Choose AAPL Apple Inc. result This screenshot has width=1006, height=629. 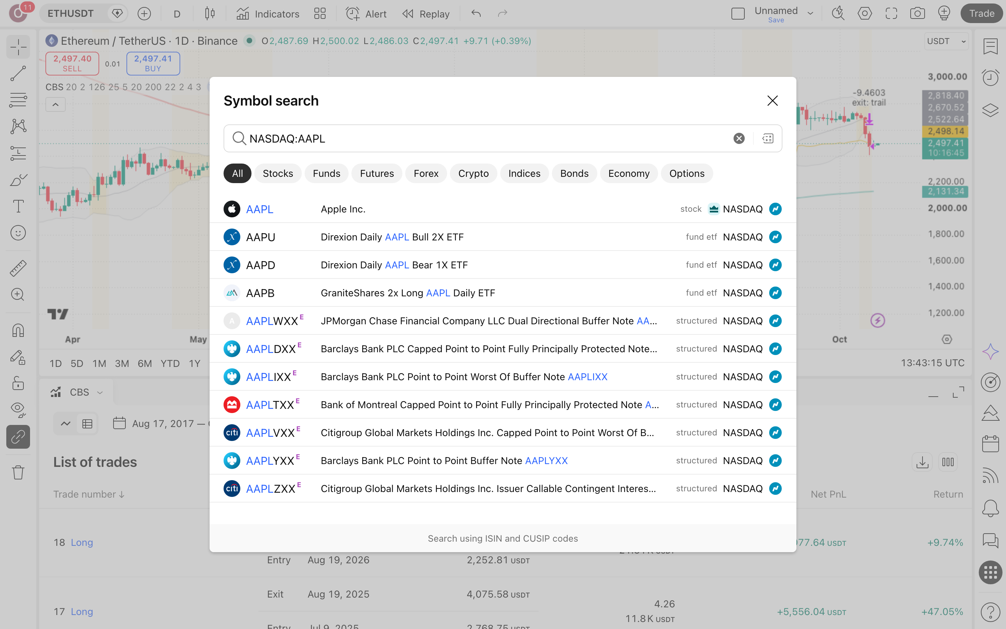coord(503,209)
